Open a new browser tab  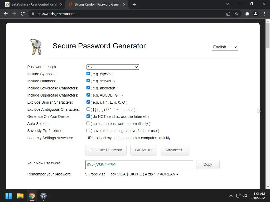pyautogui.click(x=134, y=4)
